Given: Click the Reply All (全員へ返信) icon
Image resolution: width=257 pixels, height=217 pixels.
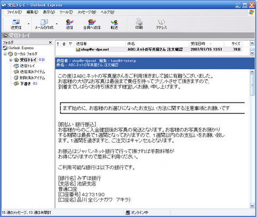Looking at the screenshot, I should (92, 24).
